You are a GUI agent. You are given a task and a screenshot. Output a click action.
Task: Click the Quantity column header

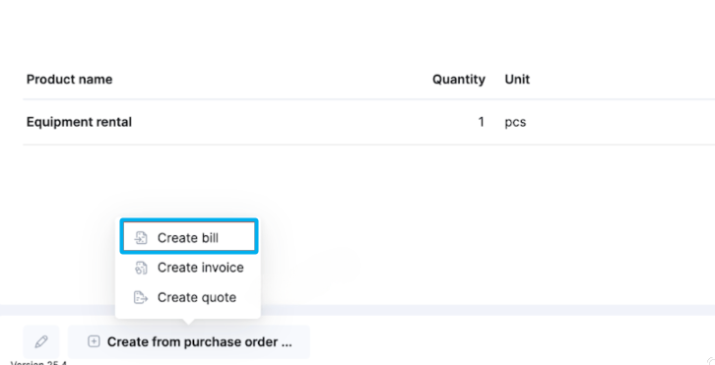click(x=458, y=80)
